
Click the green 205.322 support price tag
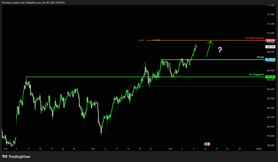tap(271, 77)
